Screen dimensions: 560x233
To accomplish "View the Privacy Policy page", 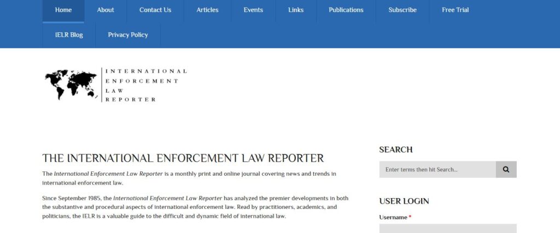I will point(128,35).
